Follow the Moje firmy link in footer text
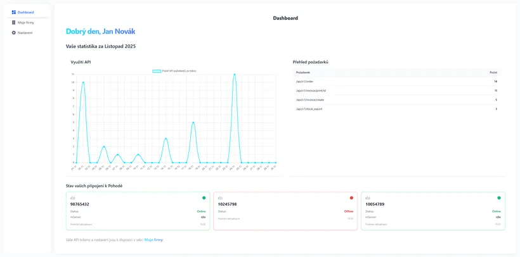Screen dimensions: 520x257 pos(153,240)
